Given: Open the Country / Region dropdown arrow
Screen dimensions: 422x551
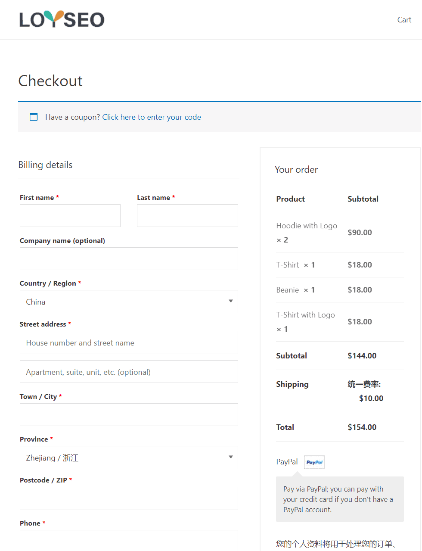Looking at the screenshot, I should 231,301.
